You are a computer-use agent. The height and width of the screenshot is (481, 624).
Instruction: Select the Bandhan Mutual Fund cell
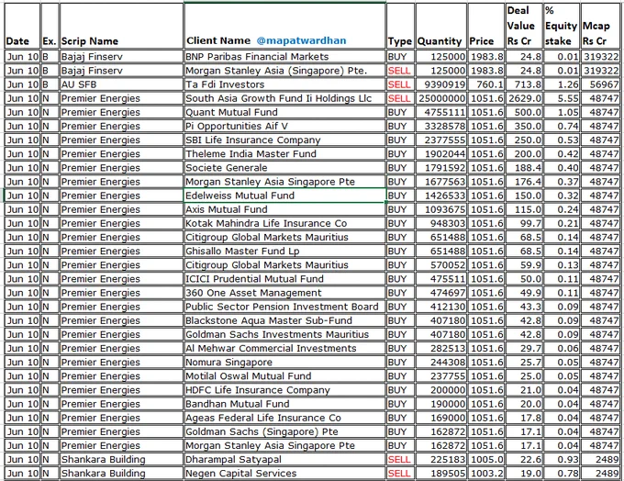coord(285,404)
